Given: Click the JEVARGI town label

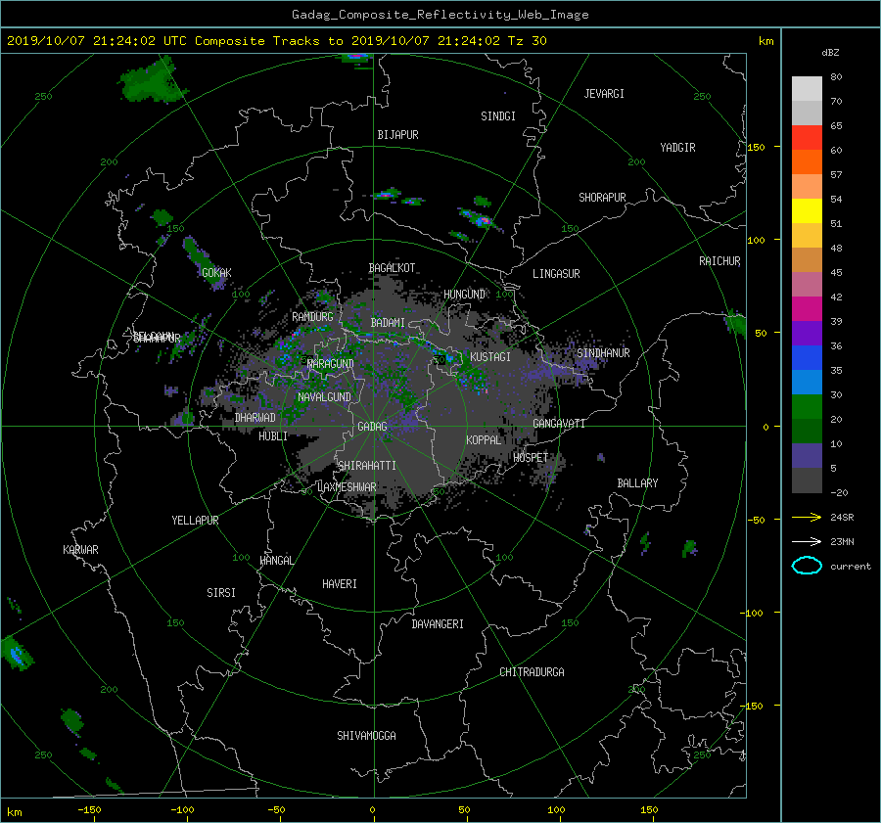Looking at the screenshot, I should (604, 94).
